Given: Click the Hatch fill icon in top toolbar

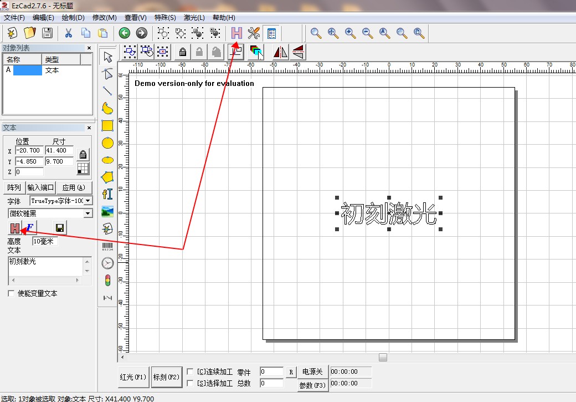Looking at the screenshot, I should point(236,33).
